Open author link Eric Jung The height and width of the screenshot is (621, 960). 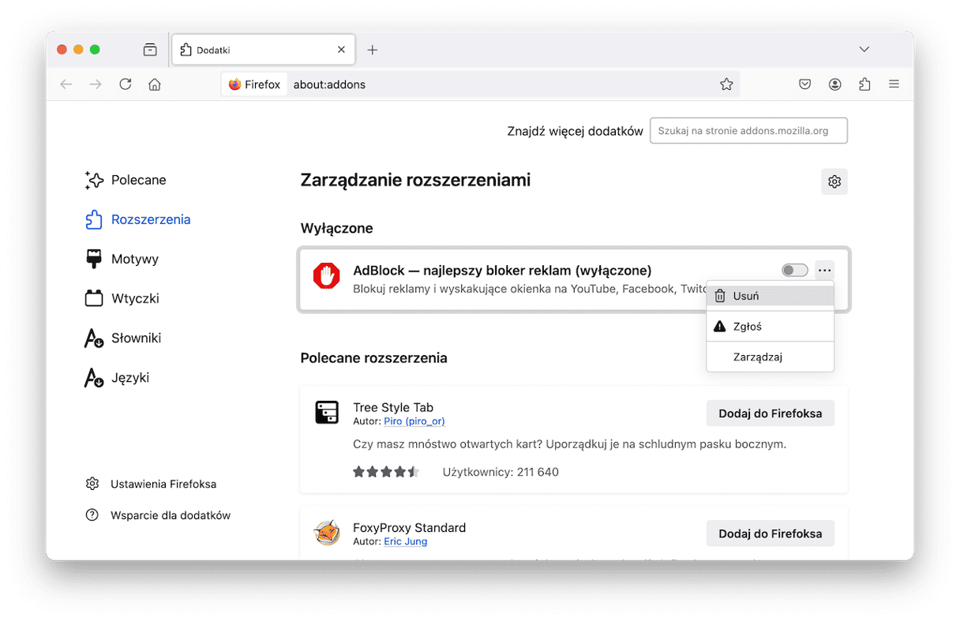pos(406,541)
